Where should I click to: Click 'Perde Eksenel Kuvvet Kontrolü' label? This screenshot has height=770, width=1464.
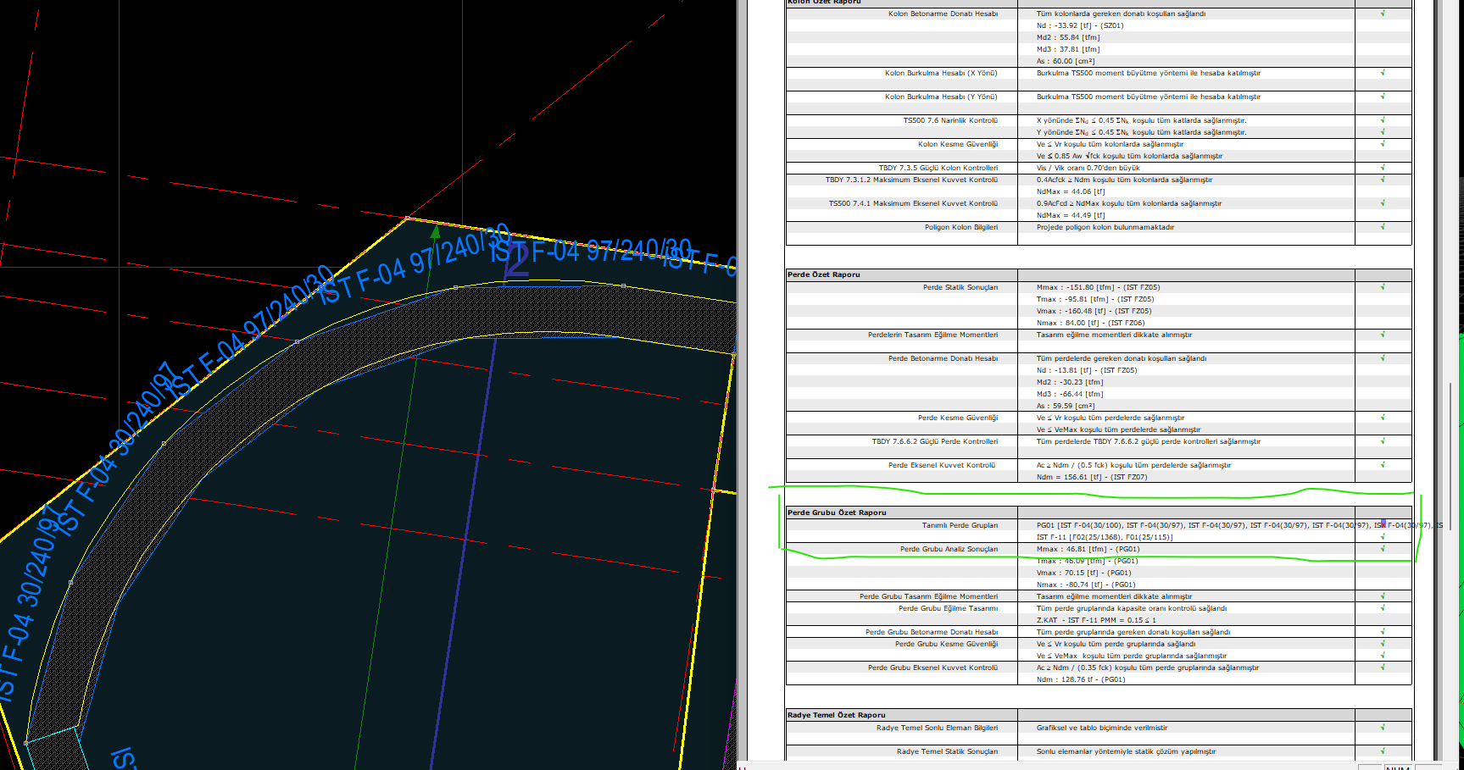click(x=942, y=465)
